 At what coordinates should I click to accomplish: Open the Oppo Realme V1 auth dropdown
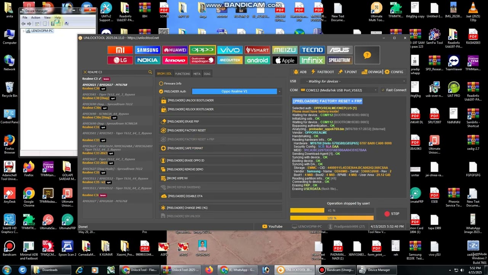coord(236,91)
